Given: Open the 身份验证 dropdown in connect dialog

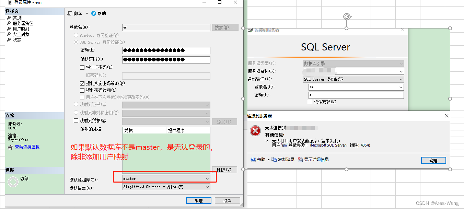Looking at the screenshot, I should (x=353, y=79).
